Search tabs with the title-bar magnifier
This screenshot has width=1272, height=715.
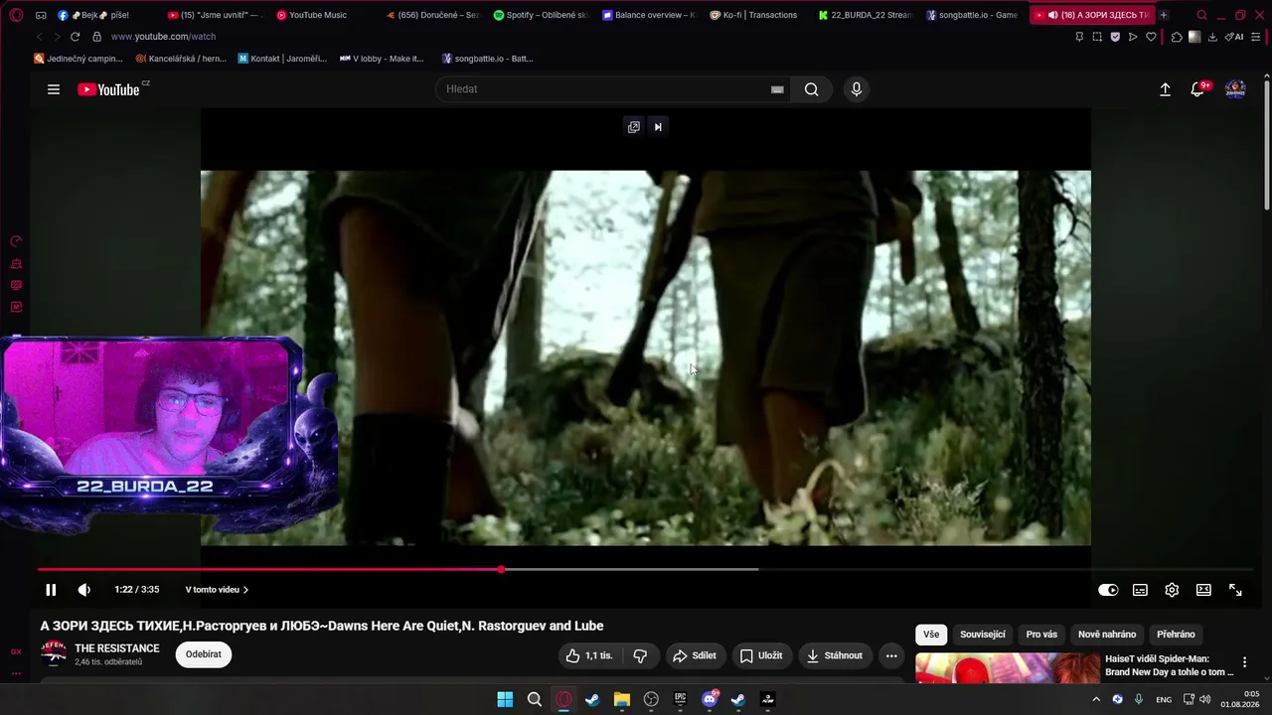[1201, 15]
